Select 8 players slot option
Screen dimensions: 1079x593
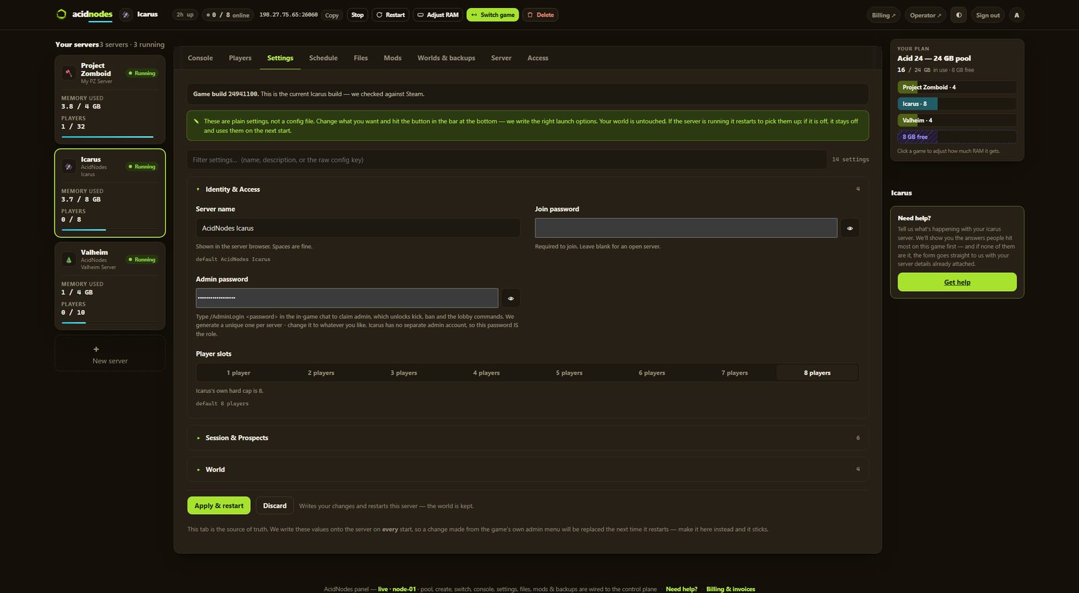(817, 373)
